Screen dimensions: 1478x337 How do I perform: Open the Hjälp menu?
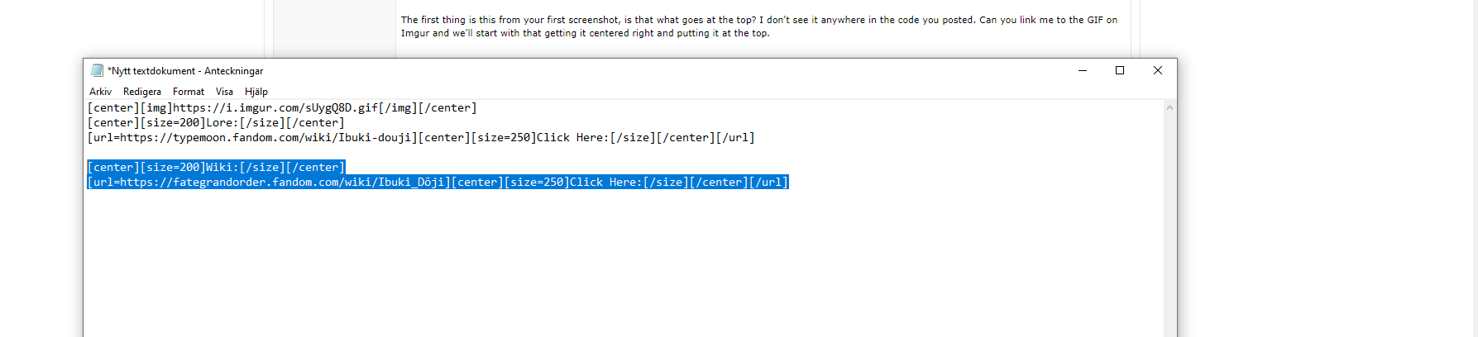click(x=256, y=92)
